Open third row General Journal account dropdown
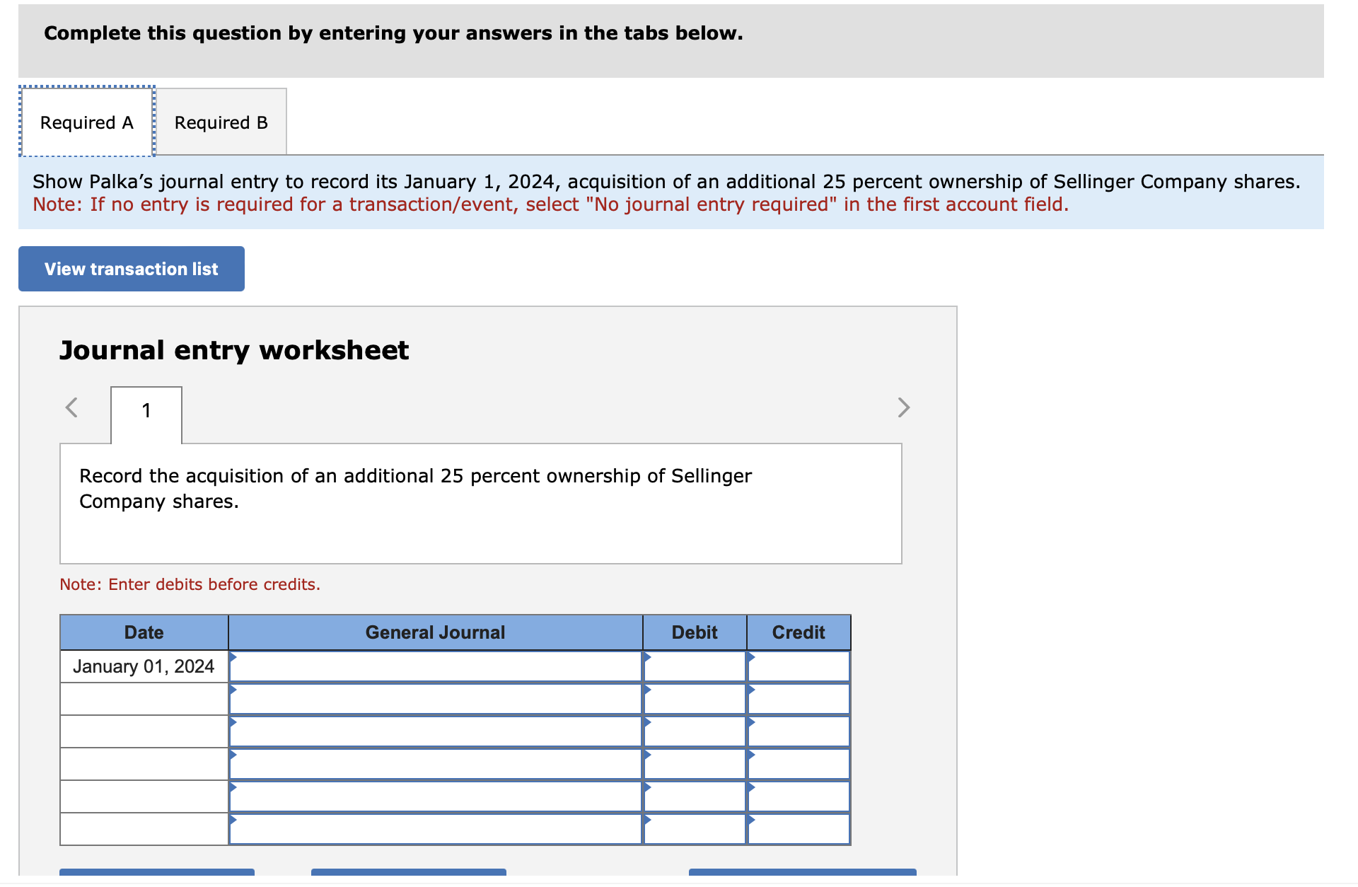1358x887 pixels. click(x=435, y=732)
